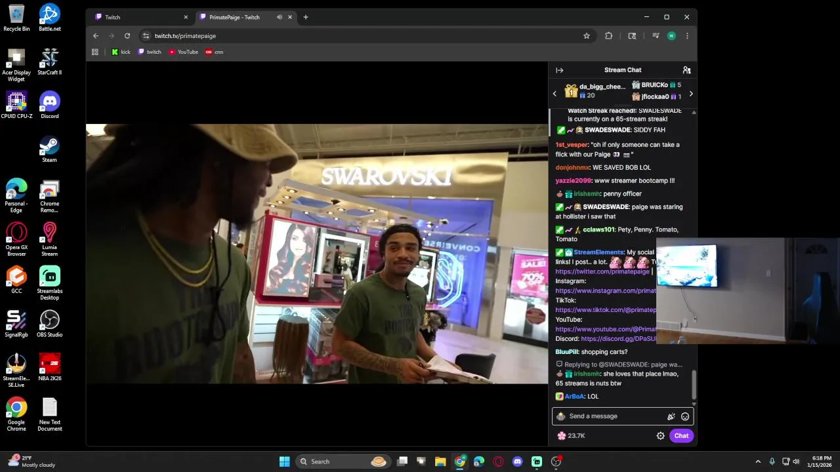Reload the Twitch page

click(x=127, y=36)
